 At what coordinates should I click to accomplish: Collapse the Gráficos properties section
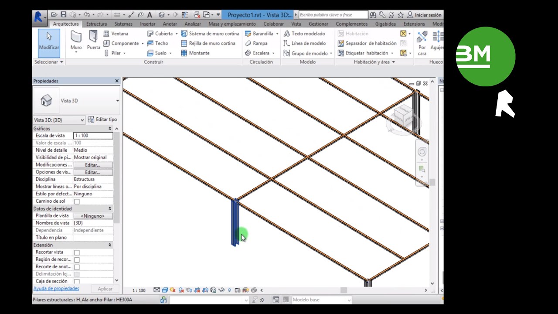(110, 129)
